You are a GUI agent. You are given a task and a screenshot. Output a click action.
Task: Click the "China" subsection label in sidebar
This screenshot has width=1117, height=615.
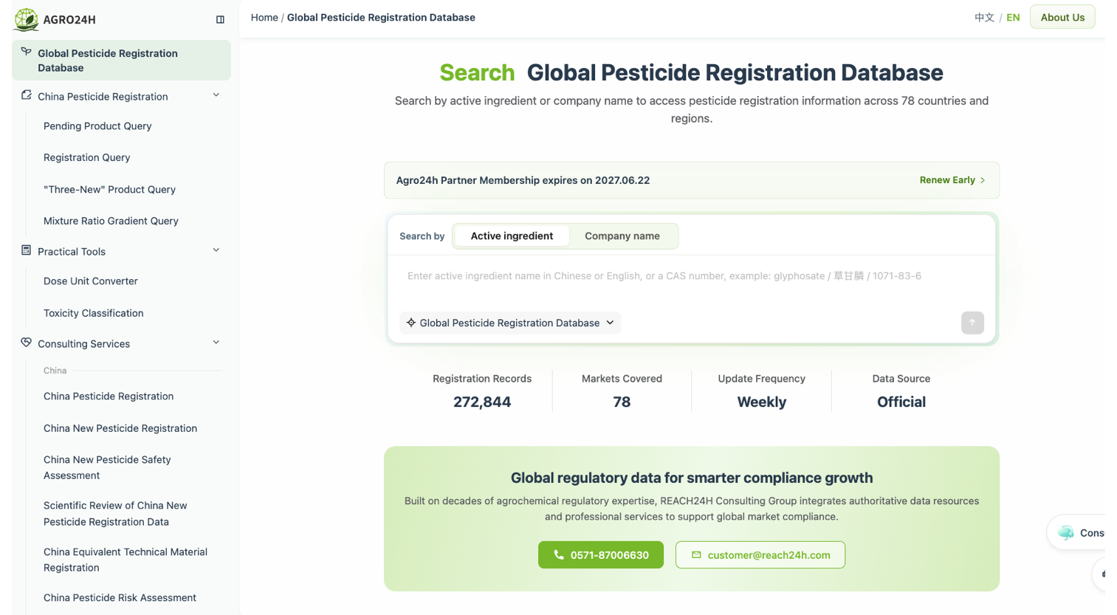pyautogui.click(x=55, y=371)
